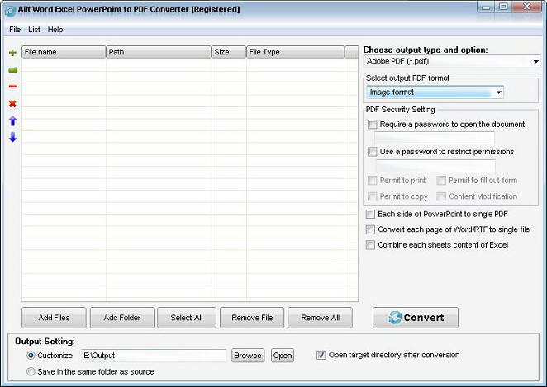Screen dimensions: 547x387
Task: Click the Select All button
Action: coord(187,318)
